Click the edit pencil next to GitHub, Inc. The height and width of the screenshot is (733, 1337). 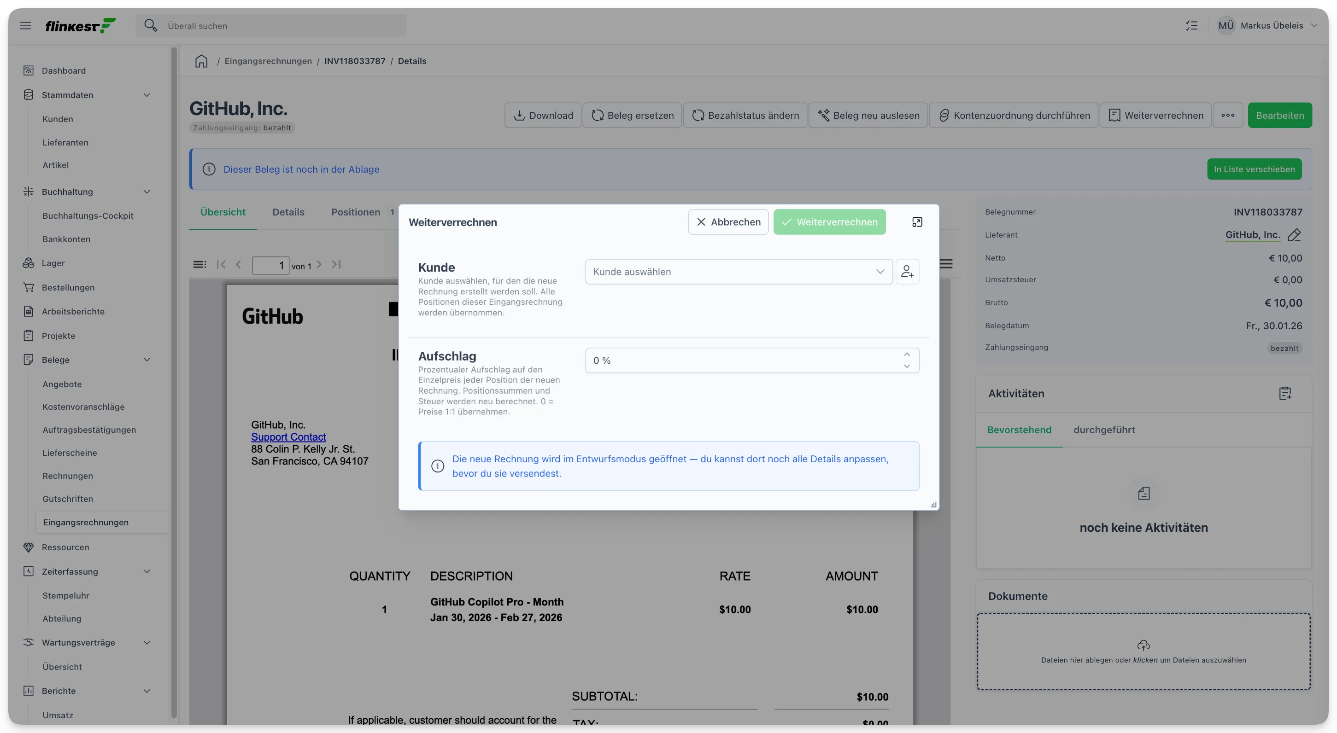pyautogui.click(x=1294, y=235)
